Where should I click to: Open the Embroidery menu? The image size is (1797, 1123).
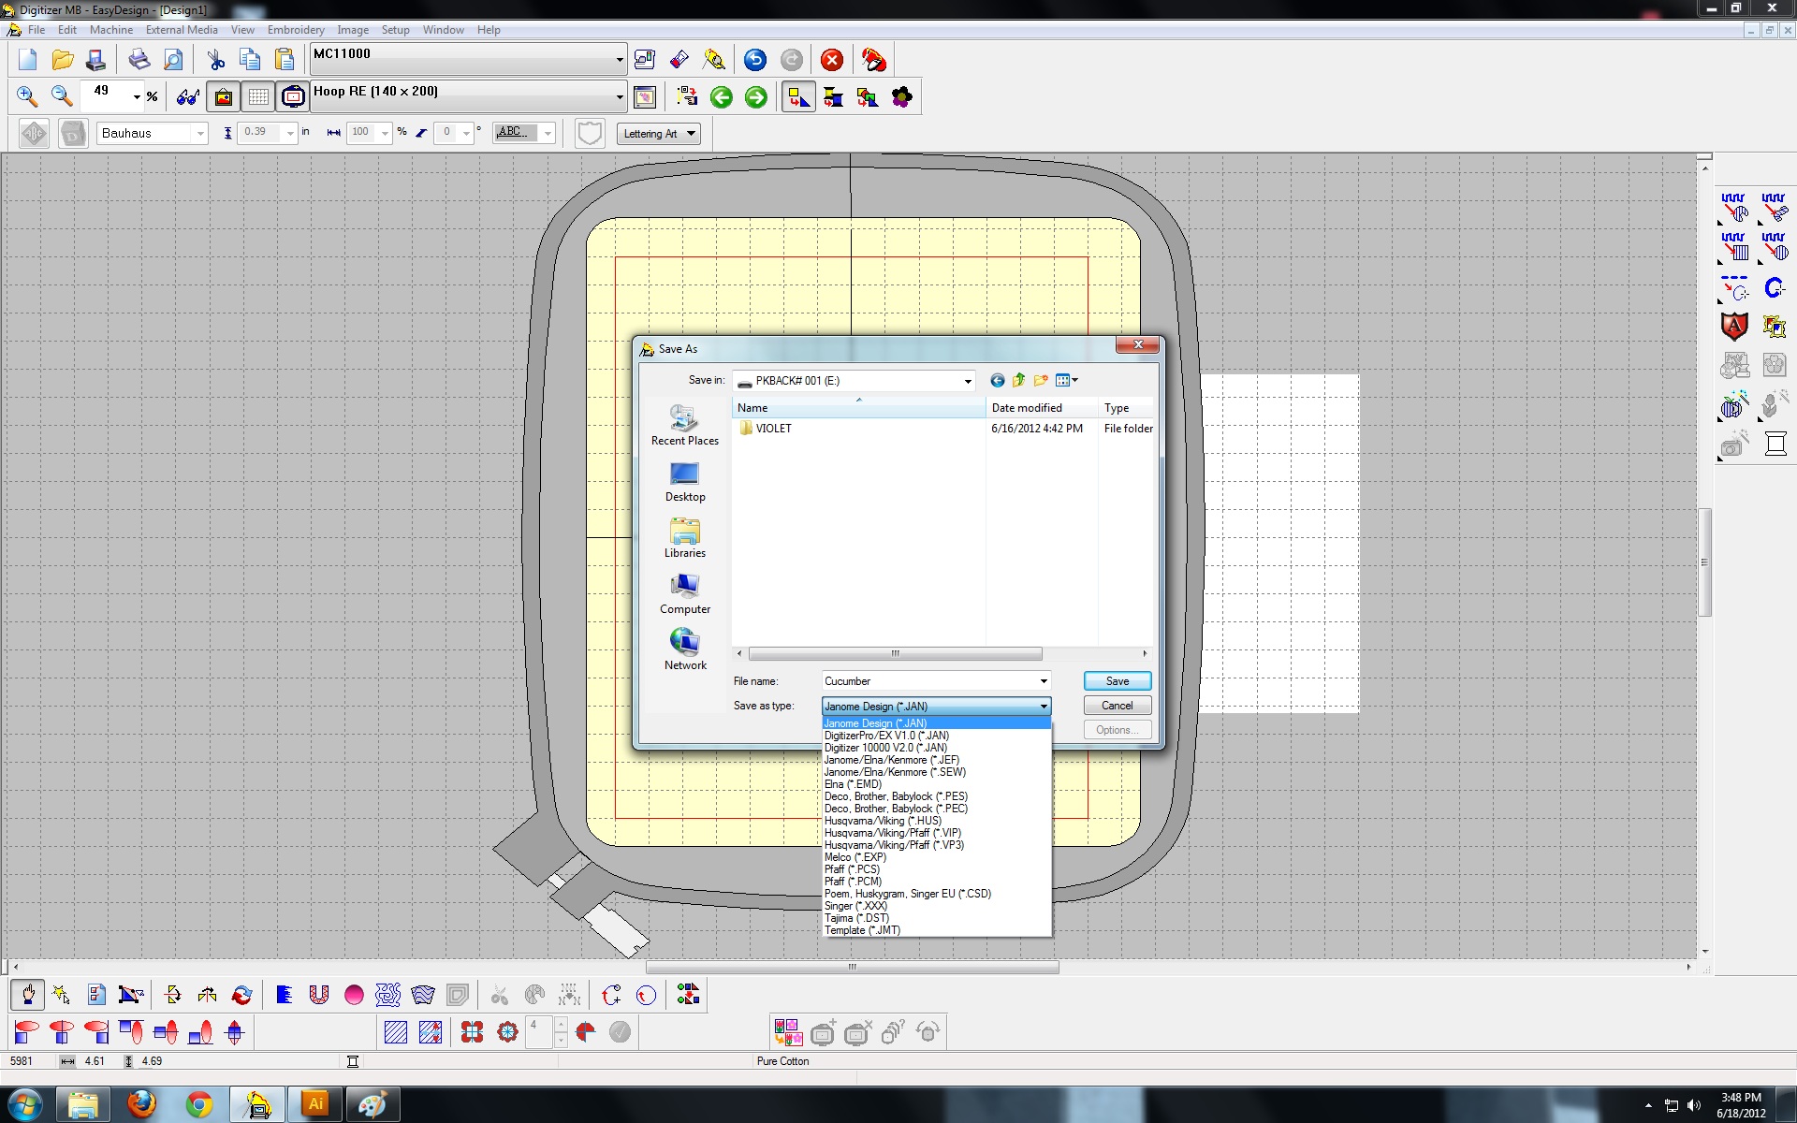(x=296, y=30)
